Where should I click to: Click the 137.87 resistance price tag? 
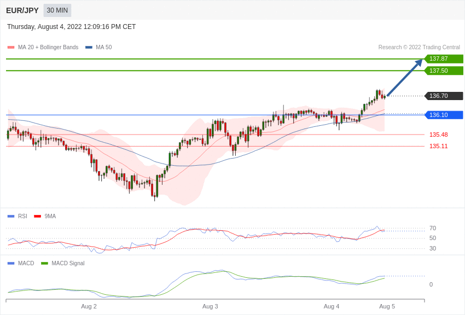click(x=443, y=59)
